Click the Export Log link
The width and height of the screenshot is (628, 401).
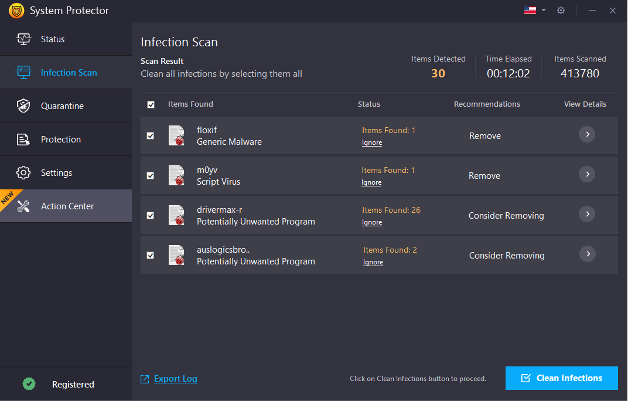[175, 379]
